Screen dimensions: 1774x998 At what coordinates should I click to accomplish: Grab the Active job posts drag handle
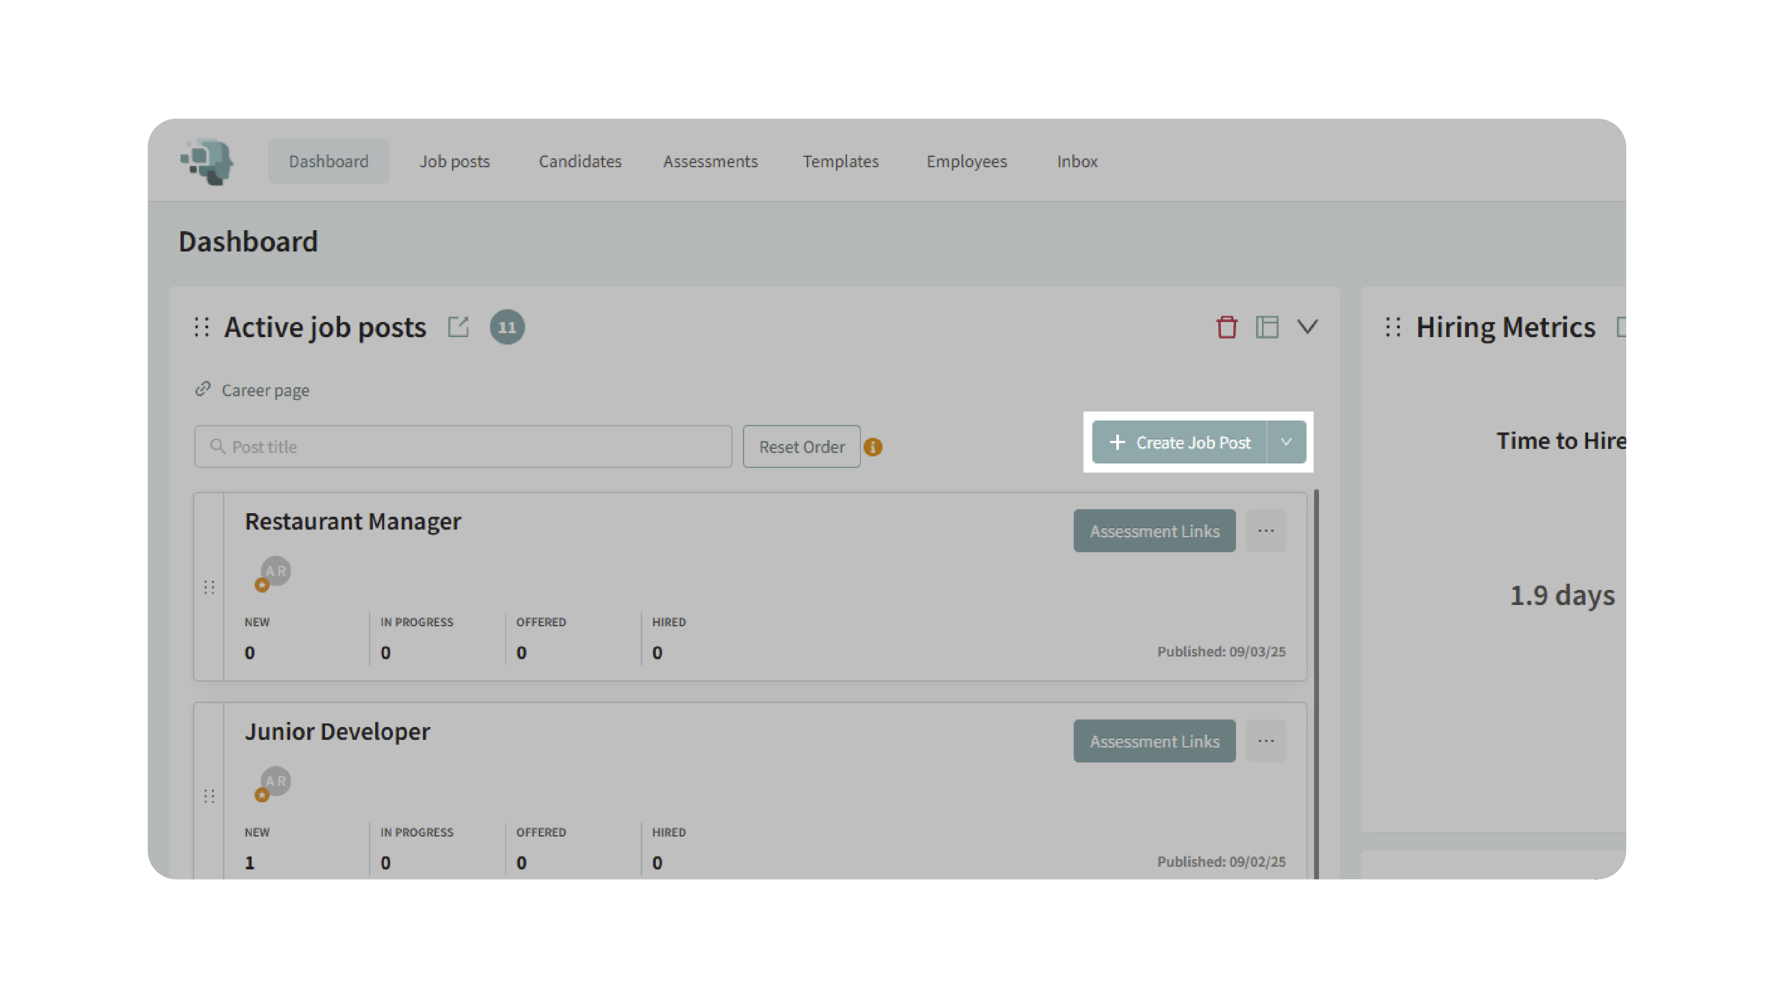[202, 326]
